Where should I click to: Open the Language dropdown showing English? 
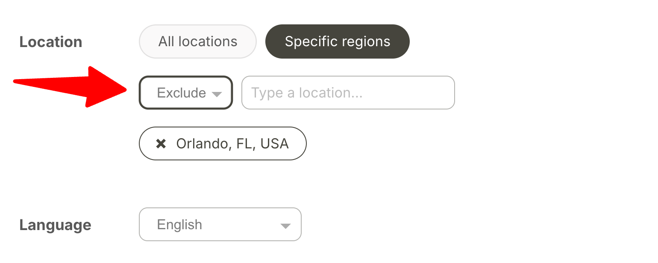pos(220,225)
